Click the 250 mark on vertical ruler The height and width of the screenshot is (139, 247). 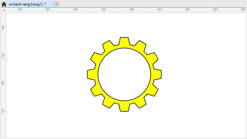[x=3, y=111]
